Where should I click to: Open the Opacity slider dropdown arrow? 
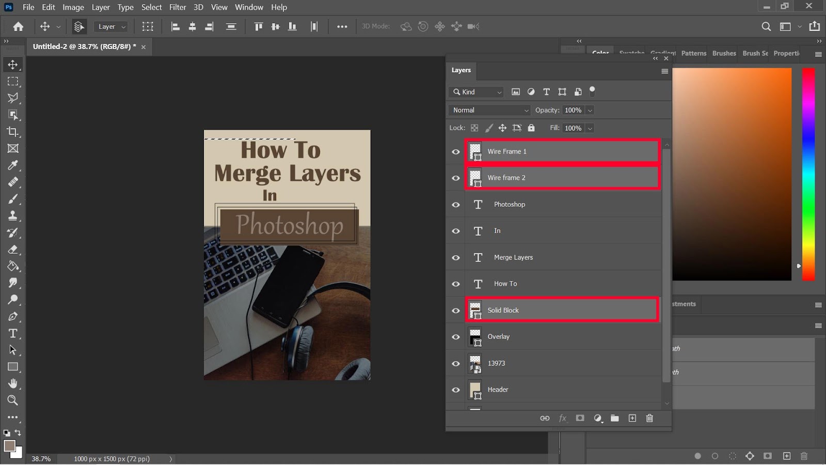590,110
